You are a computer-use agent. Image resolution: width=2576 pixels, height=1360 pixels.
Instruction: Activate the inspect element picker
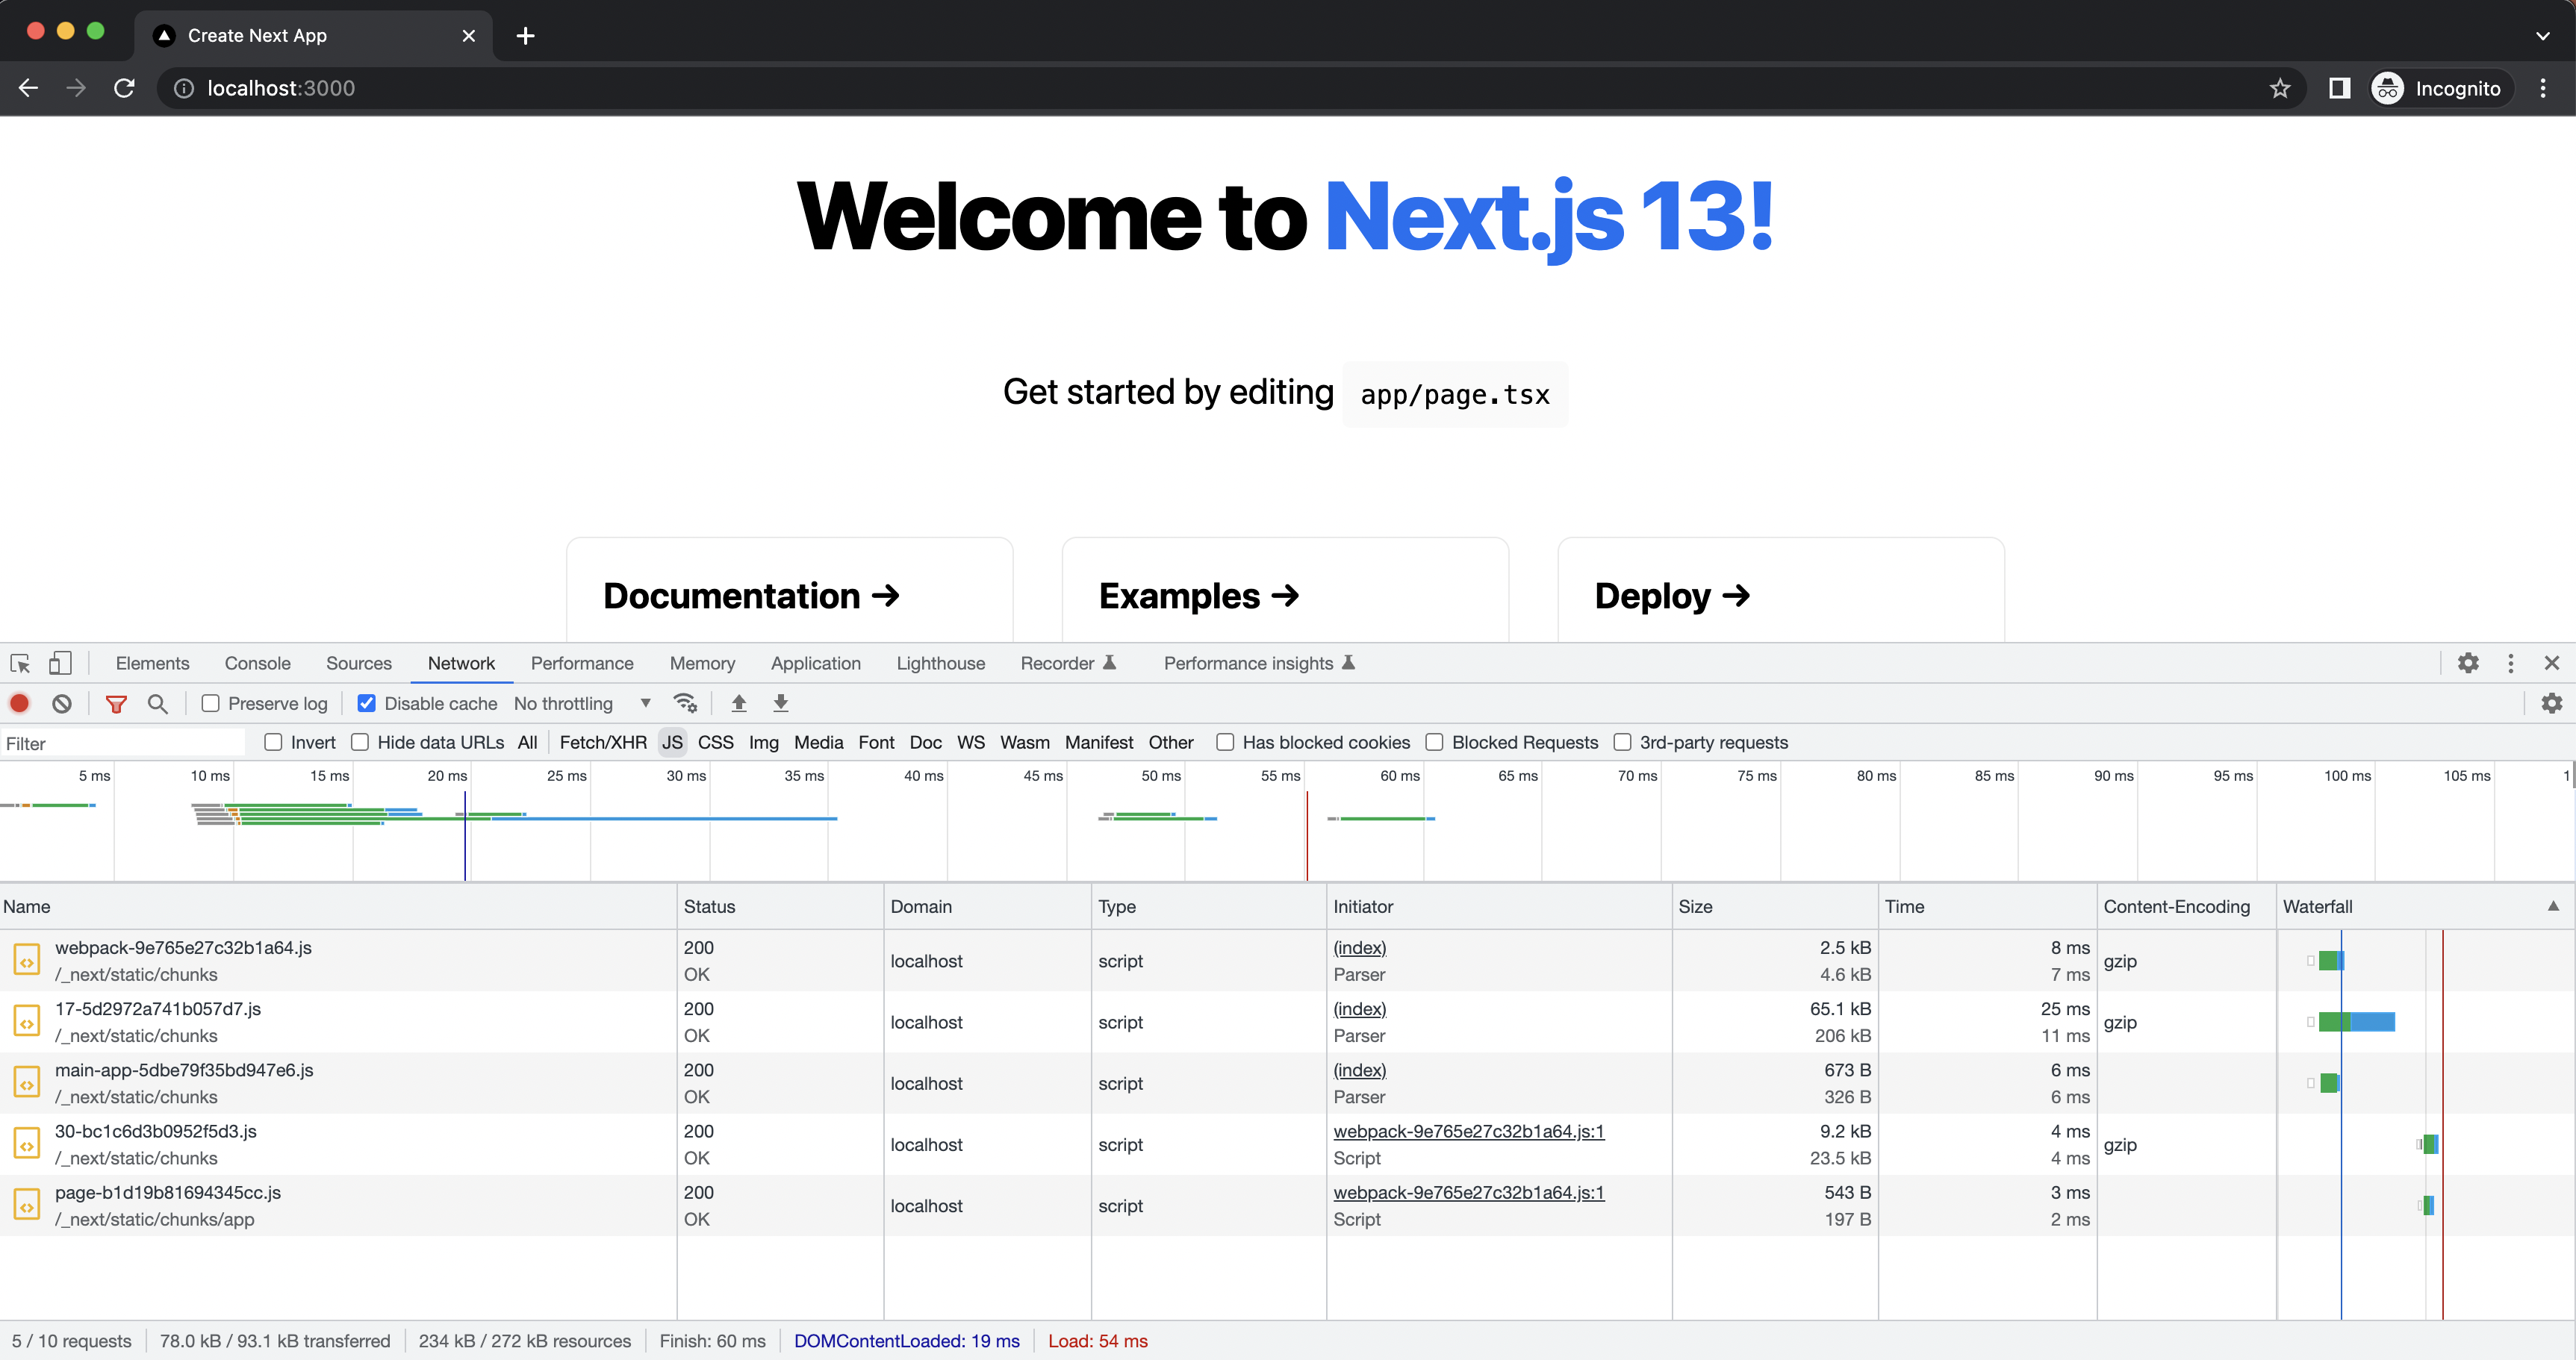(x=20, y=663)
